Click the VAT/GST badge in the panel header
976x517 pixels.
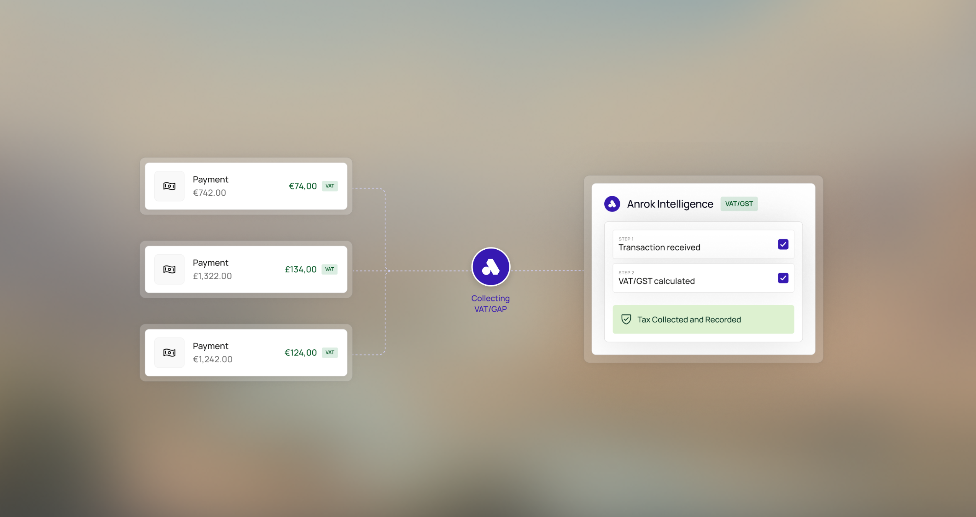click(739, 204)
